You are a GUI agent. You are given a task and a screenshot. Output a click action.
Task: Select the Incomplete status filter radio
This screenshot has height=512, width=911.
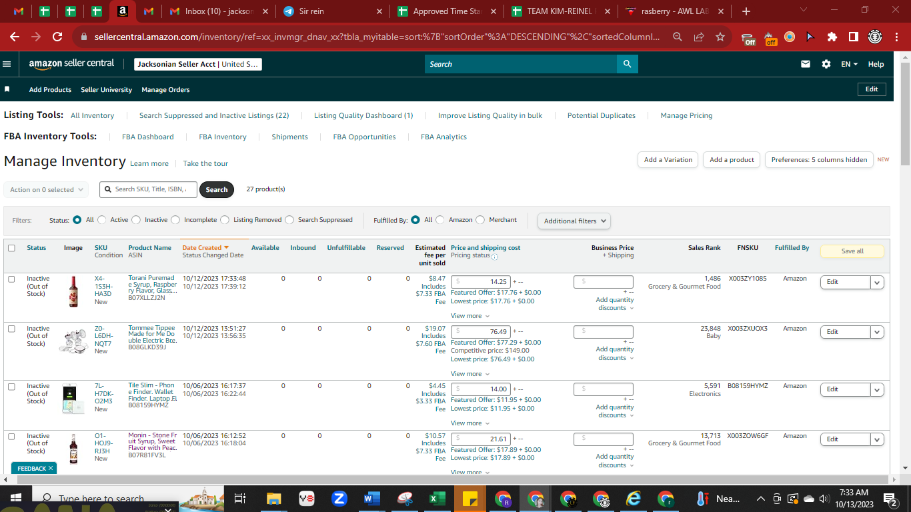[176, 220]
